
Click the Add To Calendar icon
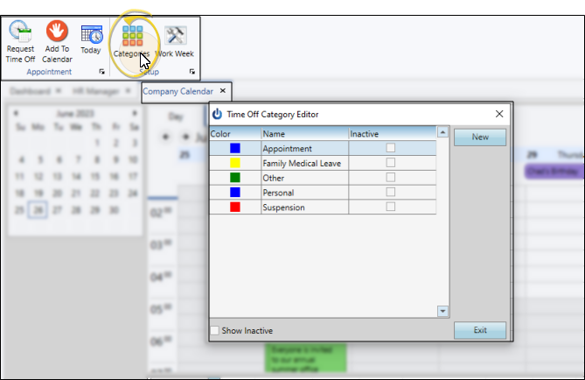pos(57,32)
